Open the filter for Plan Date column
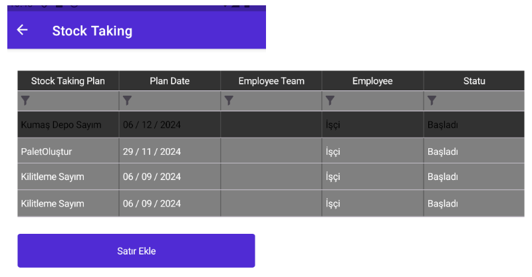532x277 pixels. 127,100
